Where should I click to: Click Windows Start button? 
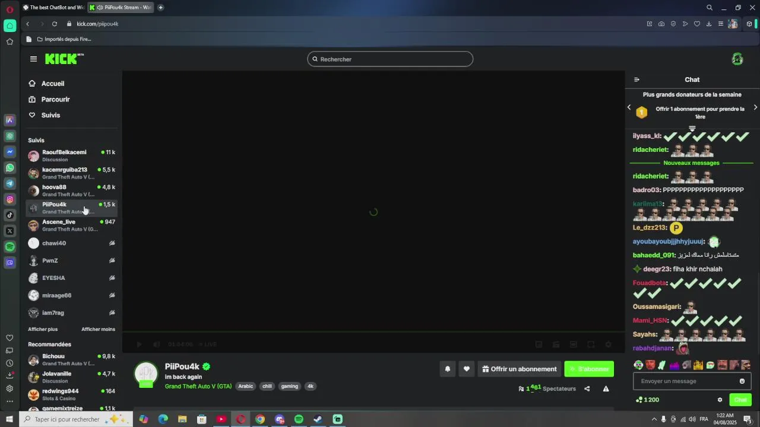click(9, 419)
